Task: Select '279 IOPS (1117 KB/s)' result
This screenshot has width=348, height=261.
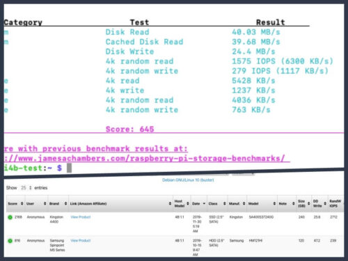Action: click(280, 71)
